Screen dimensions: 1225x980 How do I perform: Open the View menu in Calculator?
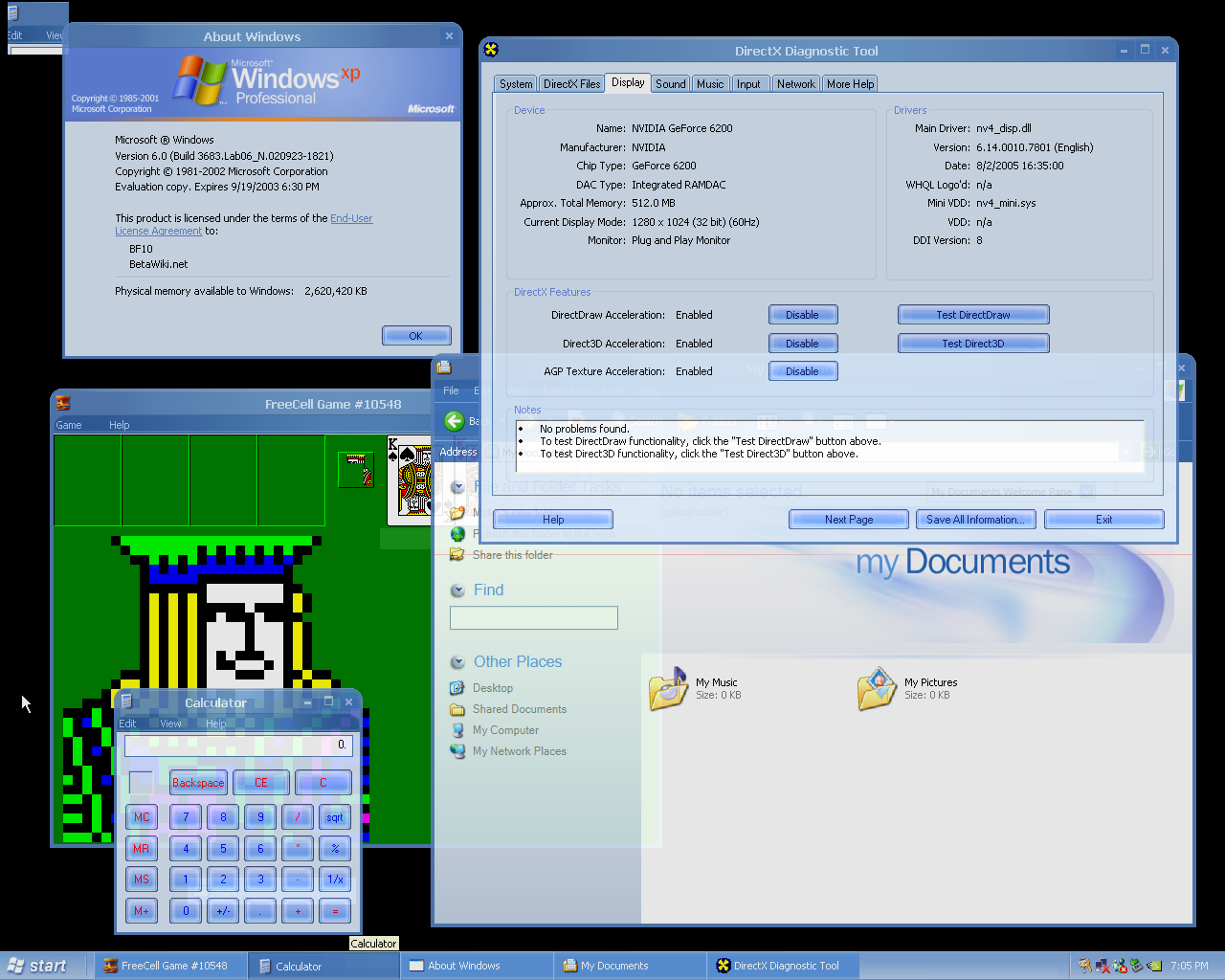[170, 724]
